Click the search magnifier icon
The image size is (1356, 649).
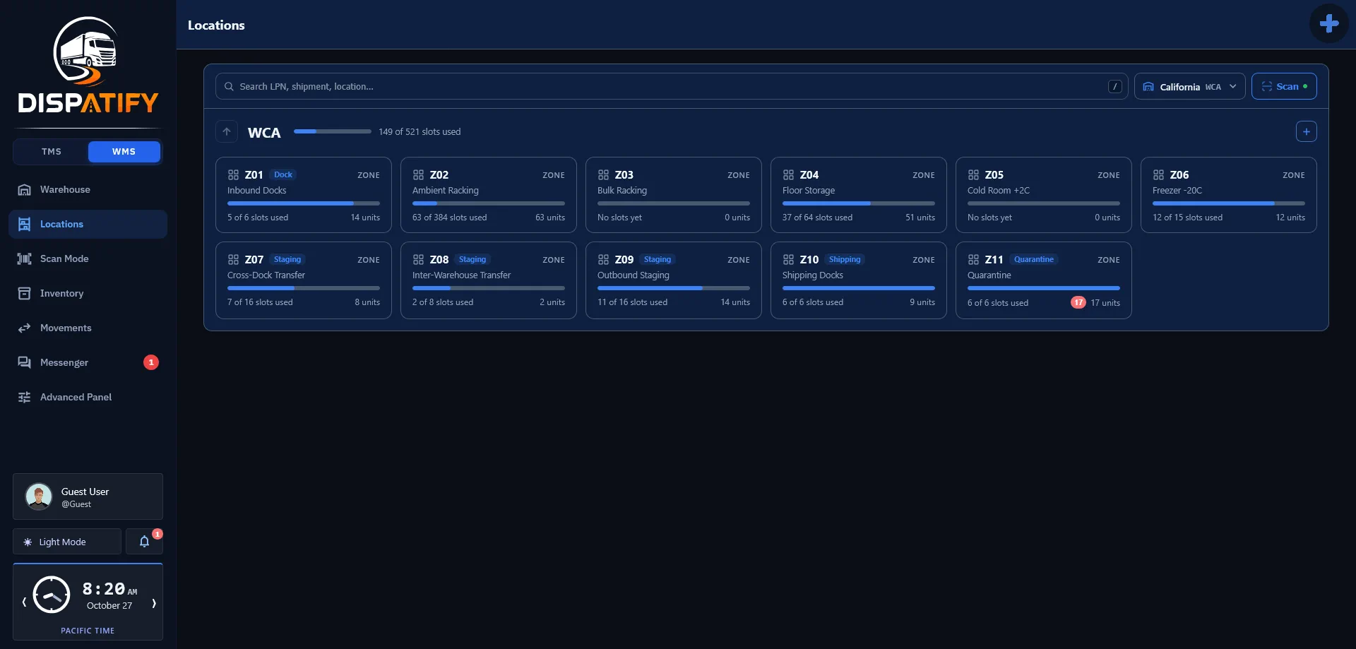click(x=229, y=86)
